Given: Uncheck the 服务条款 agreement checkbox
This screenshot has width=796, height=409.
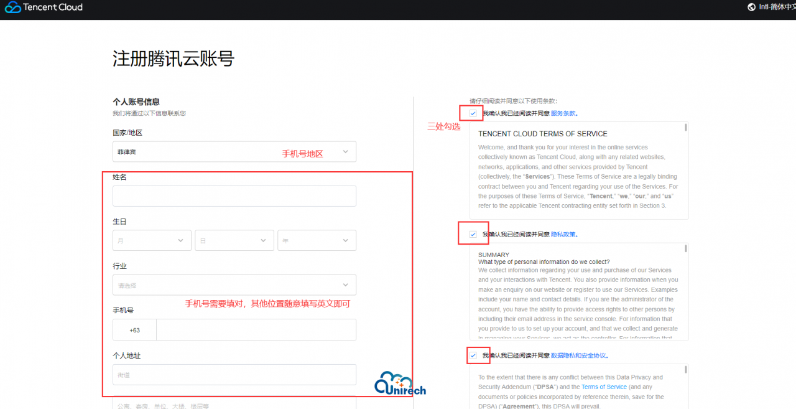Looking at the screenshot, I should [472, 113].
